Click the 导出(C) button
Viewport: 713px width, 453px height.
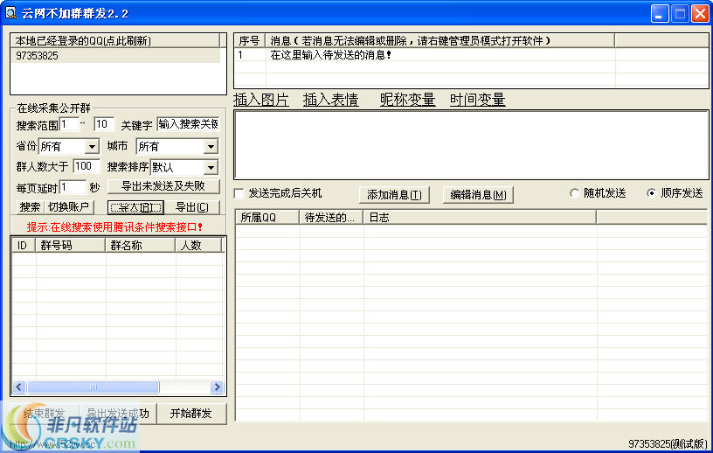pyautogui.click(x=192, y=207)
